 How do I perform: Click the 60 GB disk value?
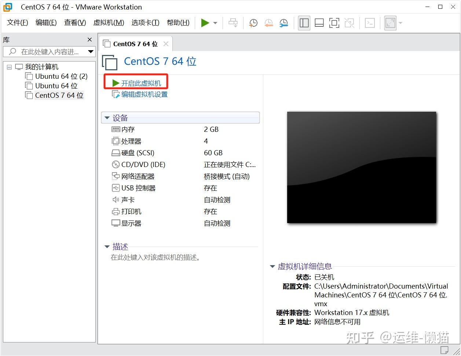pyautogui.click(x=213, y=153)
